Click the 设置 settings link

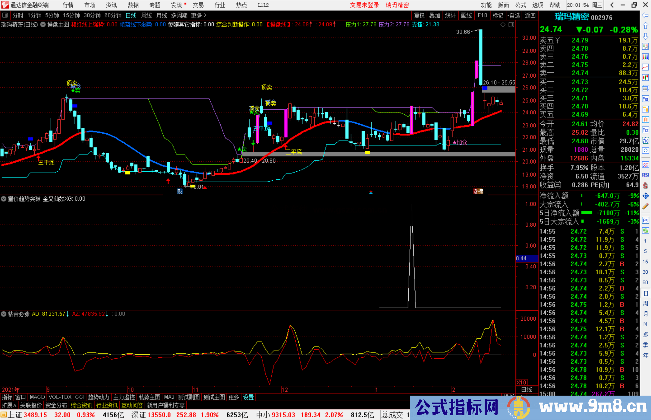click(248, 397)
